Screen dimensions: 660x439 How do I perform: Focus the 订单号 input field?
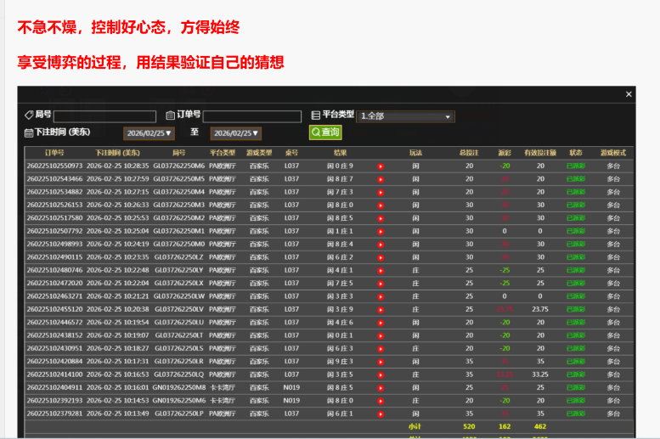(252, 116)
